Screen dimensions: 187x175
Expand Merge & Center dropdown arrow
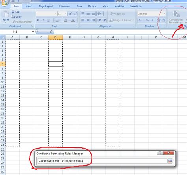[133, 20]
